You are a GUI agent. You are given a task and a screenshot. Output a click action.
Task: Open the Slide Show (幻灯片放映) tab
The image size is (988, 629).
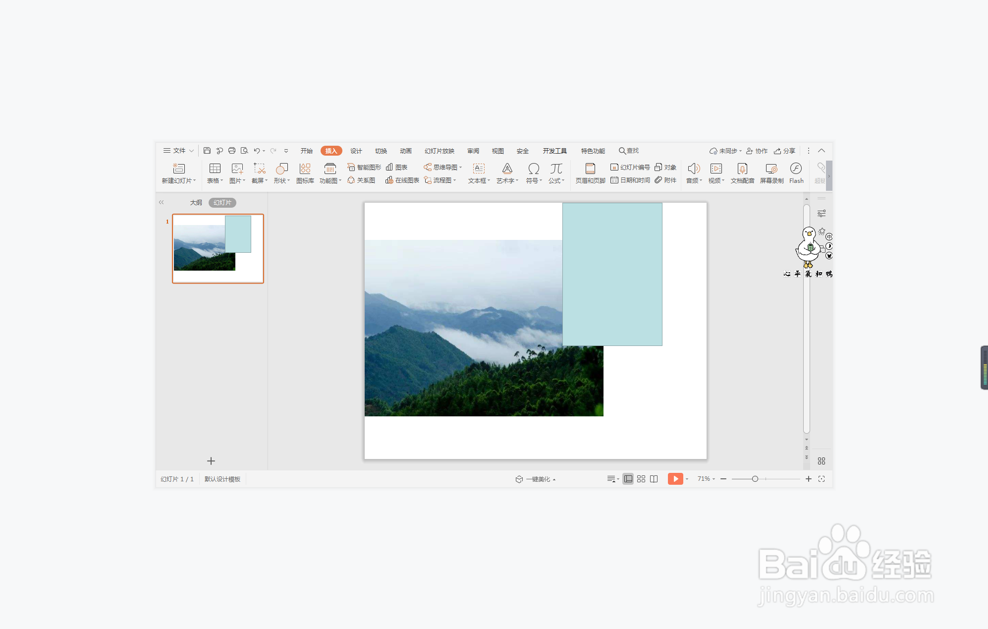(x=439, y=151)
